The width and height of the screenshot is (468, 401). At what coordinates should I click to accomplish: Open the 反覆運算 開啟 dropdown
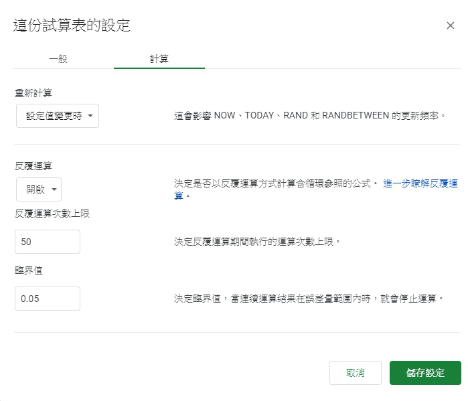point(39,189)
